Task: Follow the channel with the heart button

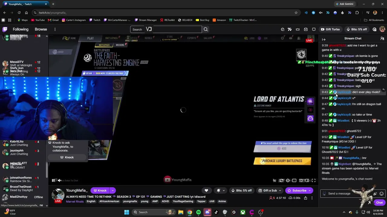Action: (x=206, y=190)
